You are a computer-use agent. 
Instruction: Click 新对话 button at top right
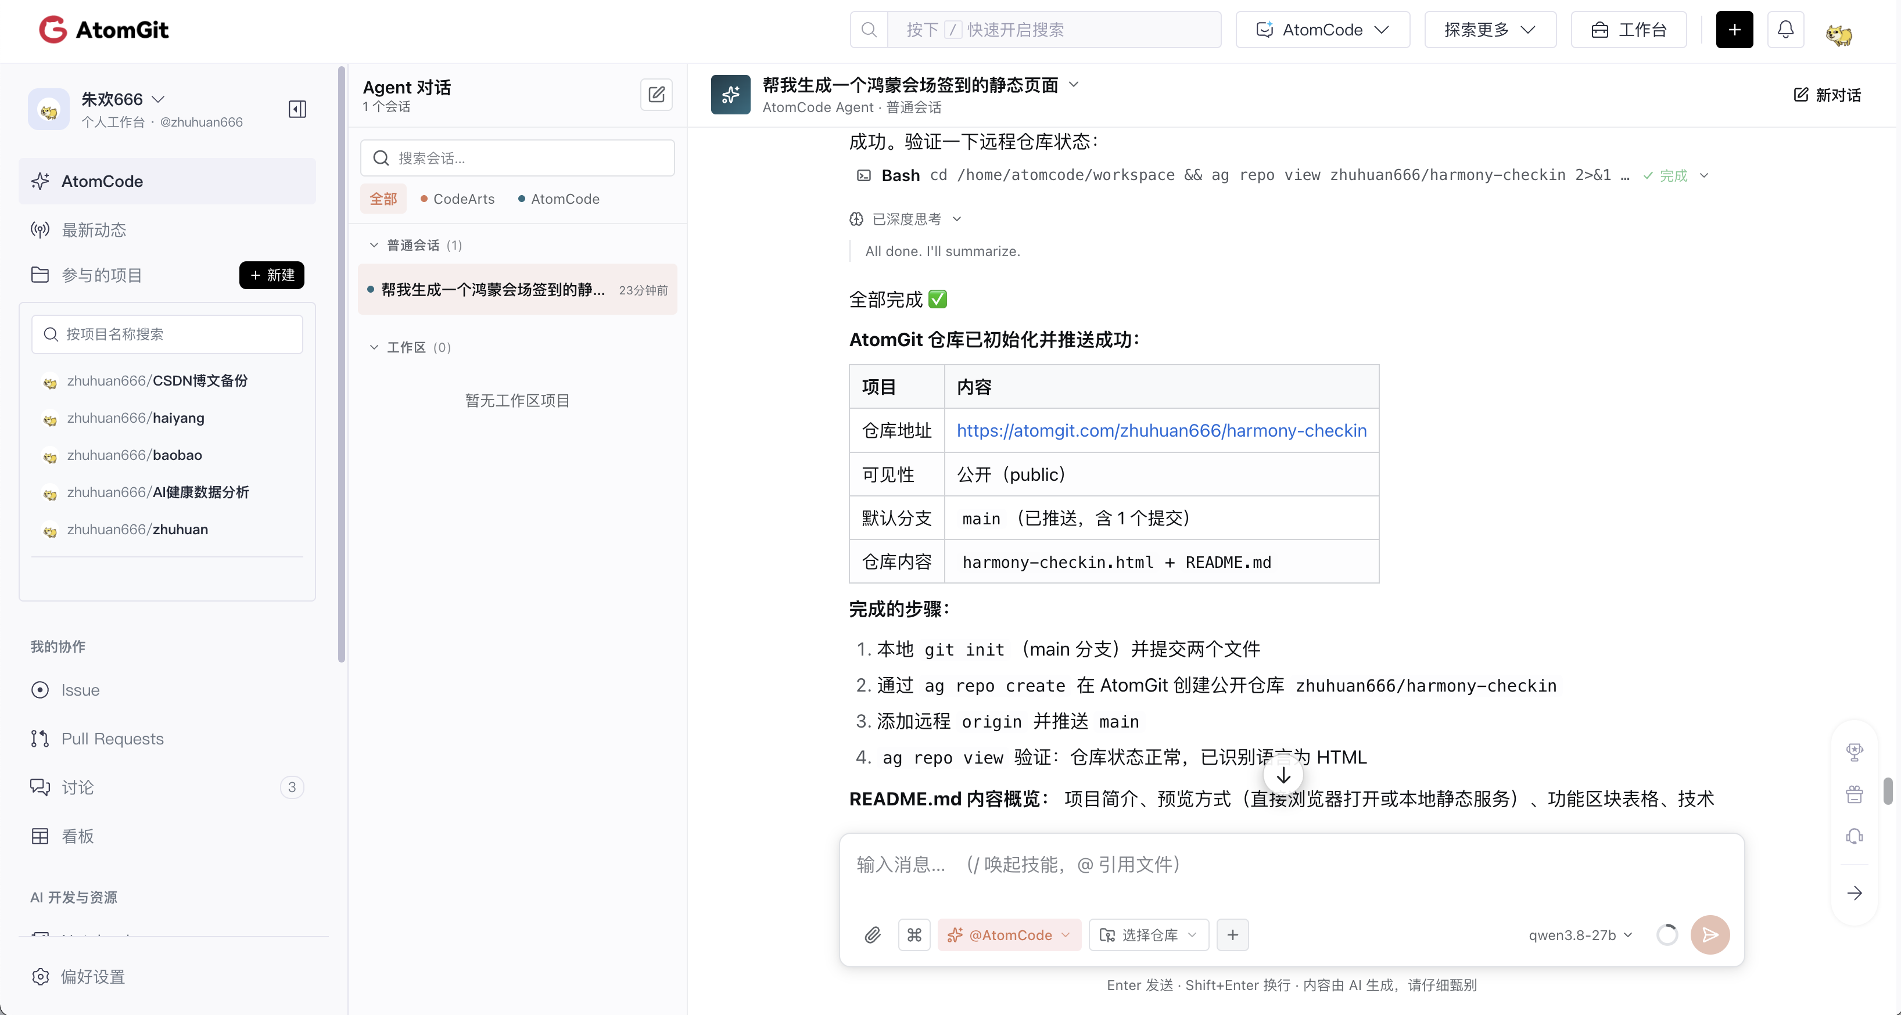click(x=1827, y=95)
